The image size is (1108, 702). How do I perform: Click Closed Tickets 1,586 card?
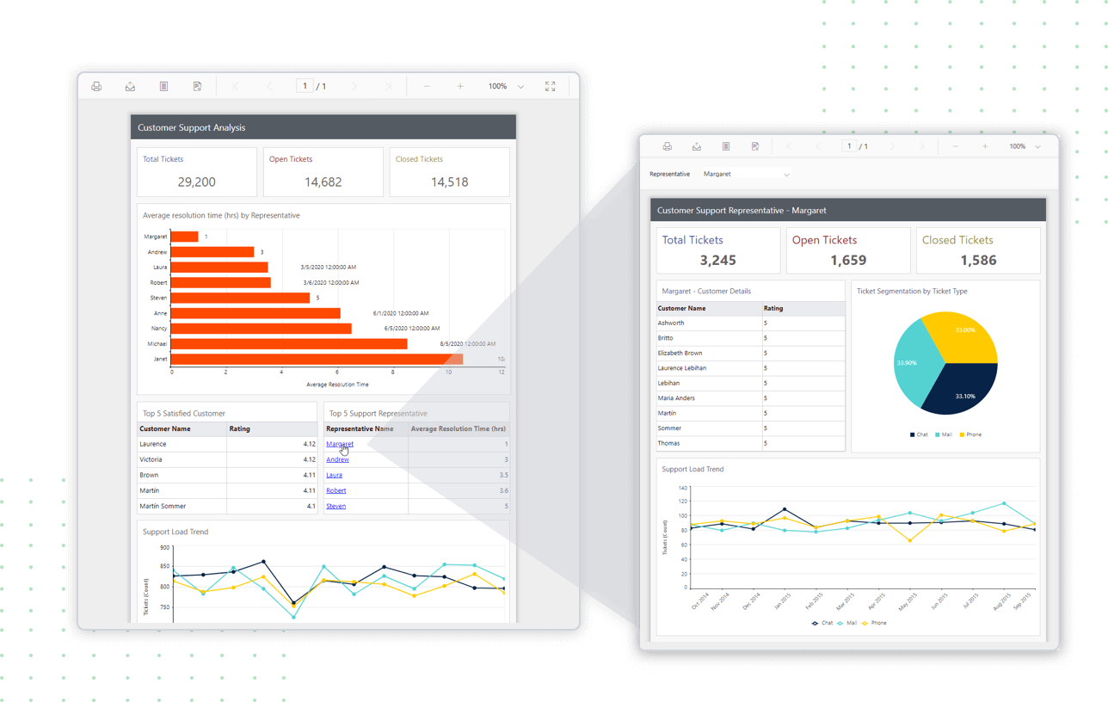tap(978, 250)
